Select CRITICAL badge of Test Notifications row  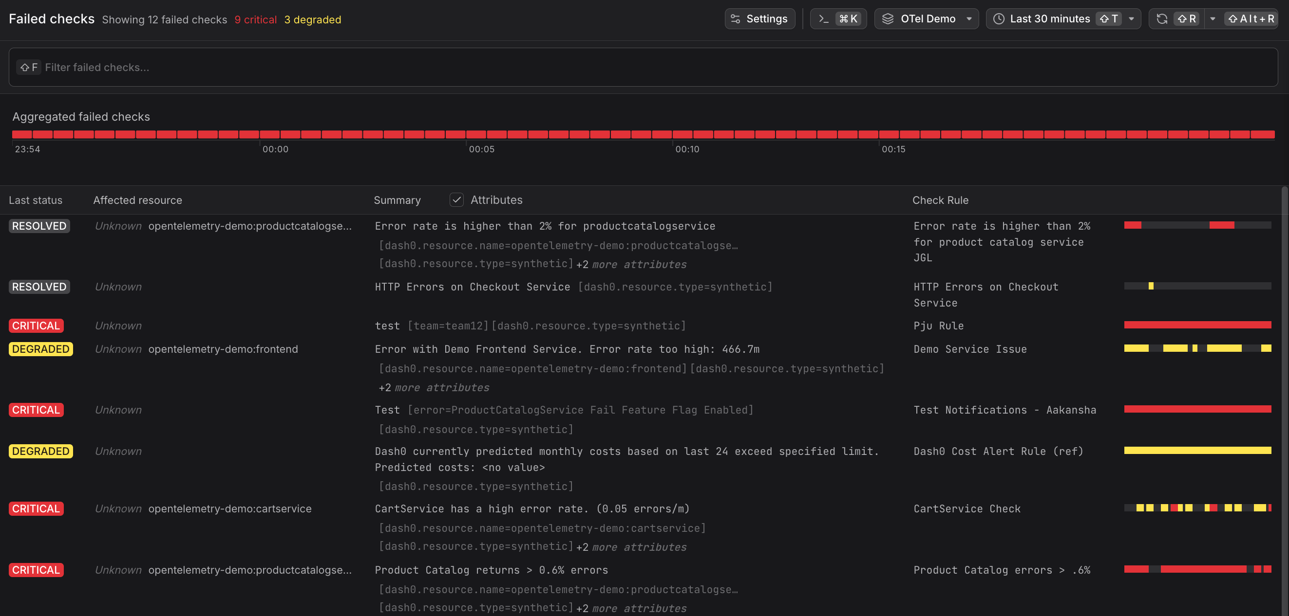36,410
